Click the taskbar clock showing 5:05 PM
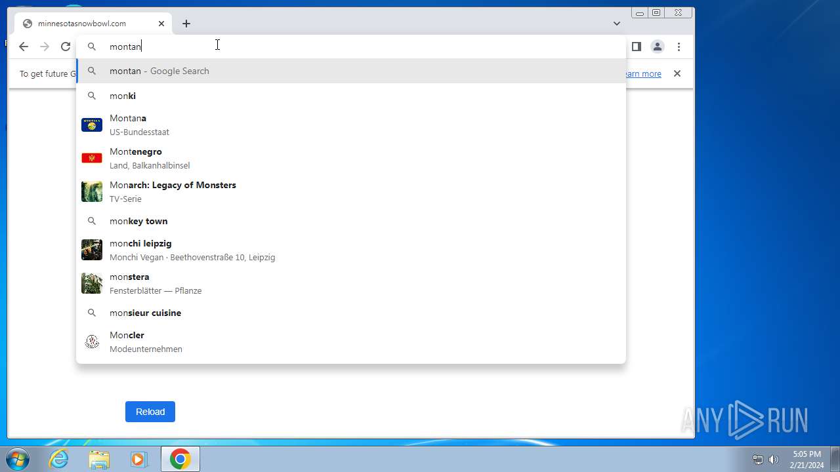Viewport: 840px width, 472px height. (807, 460)
